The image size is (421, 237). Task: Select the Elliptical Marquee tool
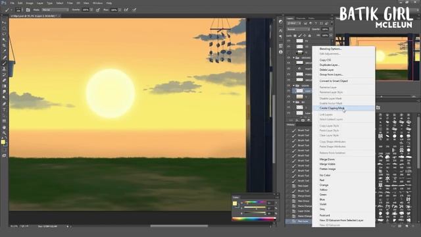click(4, 28)
